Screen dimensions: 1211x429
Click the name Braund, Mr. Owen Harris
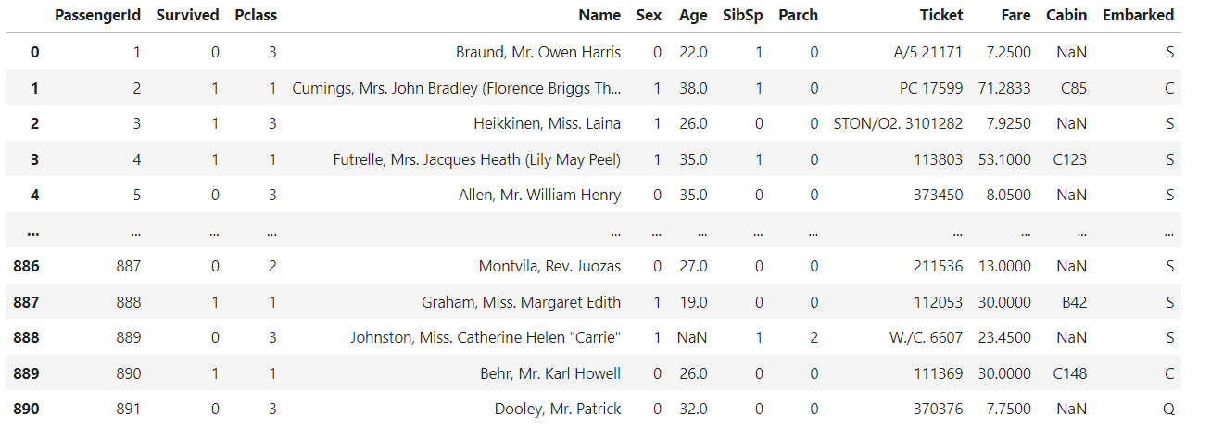pos(538,52)
